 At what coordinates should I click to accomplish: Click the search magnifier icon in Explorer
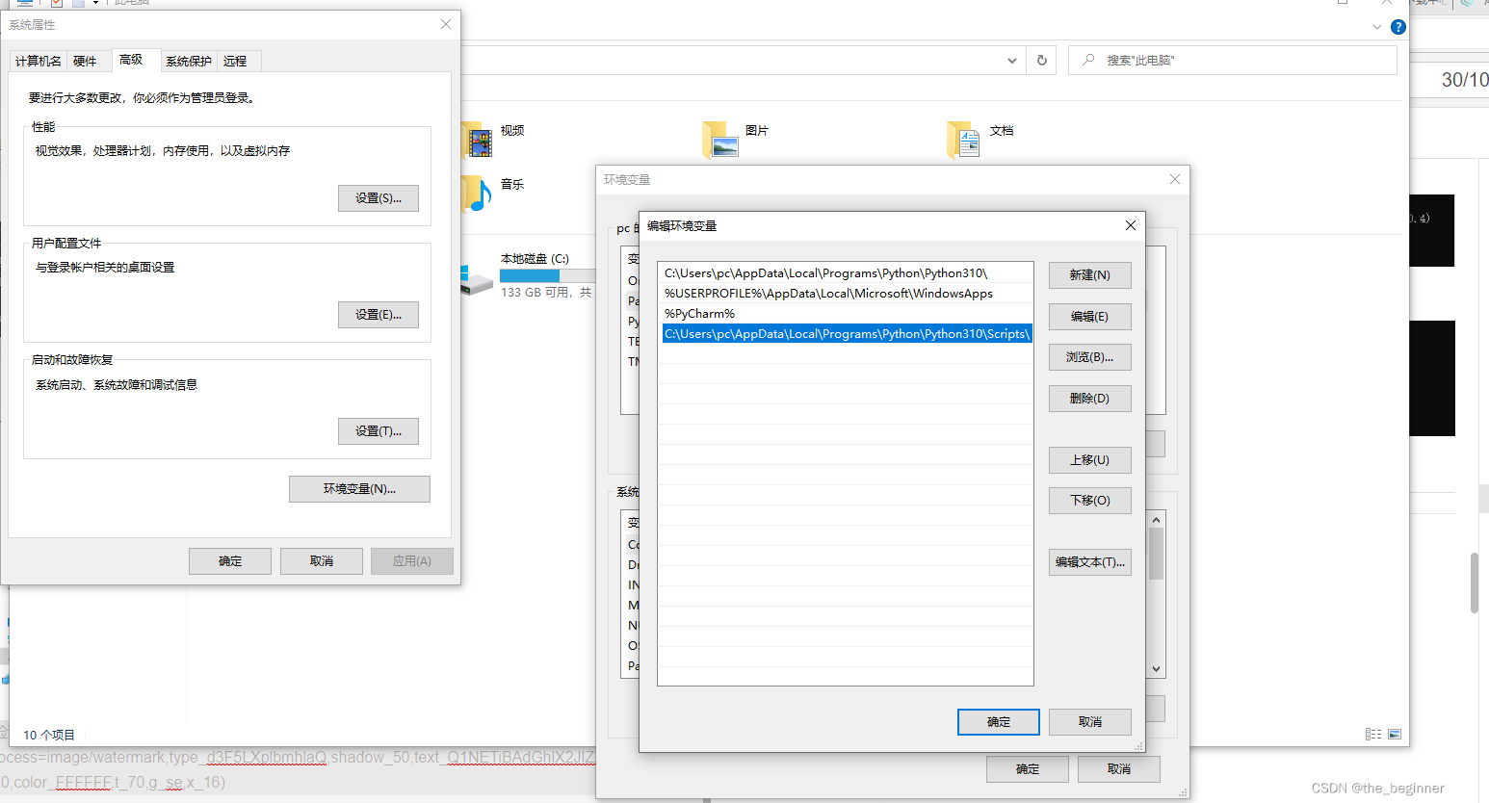(1088, 60)
